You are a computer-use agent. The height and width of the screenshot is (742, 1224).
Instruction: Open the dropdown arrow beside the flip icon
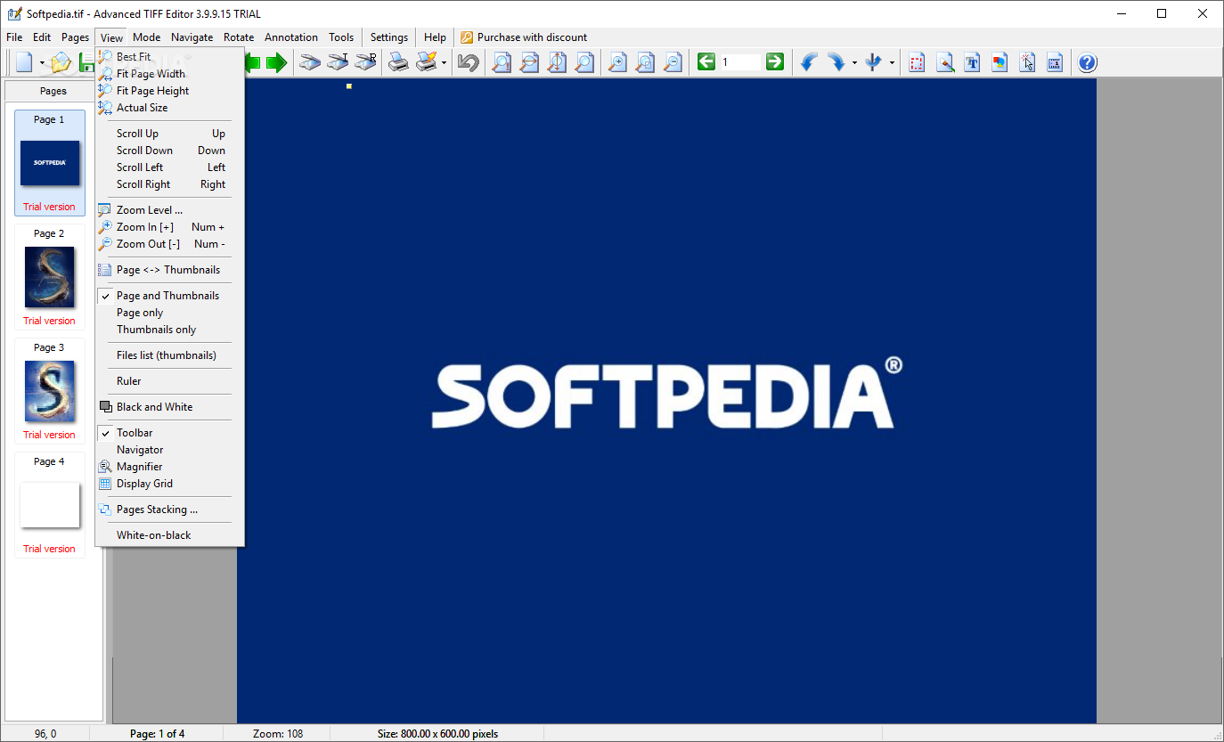892,63
